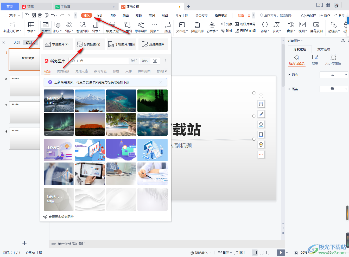Viewport: 349px width, 257px height.
Task: Expand the Line (线条) section triangle
Action: tap(289, 89)
